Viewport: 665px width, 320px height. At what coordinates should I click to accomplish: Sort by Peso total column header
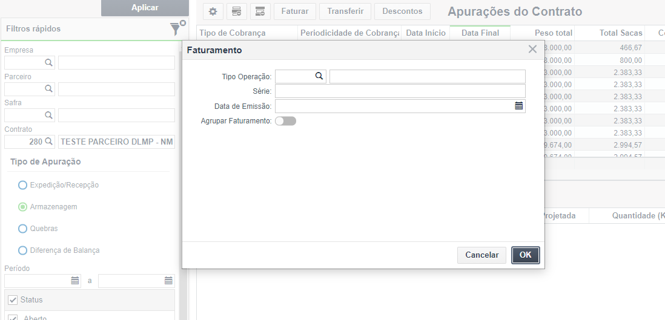point(543,33)
